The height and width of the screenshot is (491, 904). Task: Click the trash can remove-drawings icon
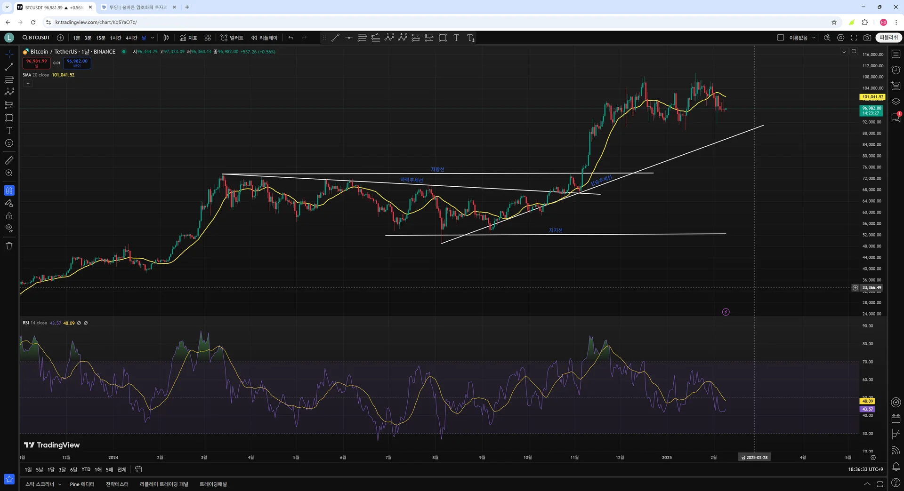(9, 245)
